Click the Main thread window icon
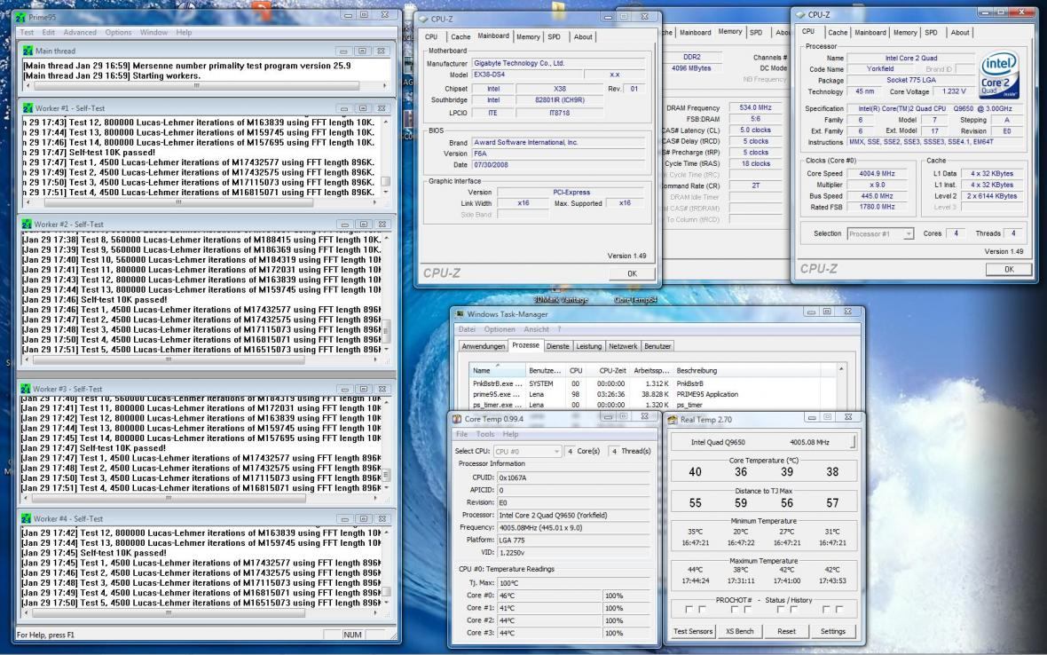The height and width of the screenshot is (655, 1047). click(28, 51)
